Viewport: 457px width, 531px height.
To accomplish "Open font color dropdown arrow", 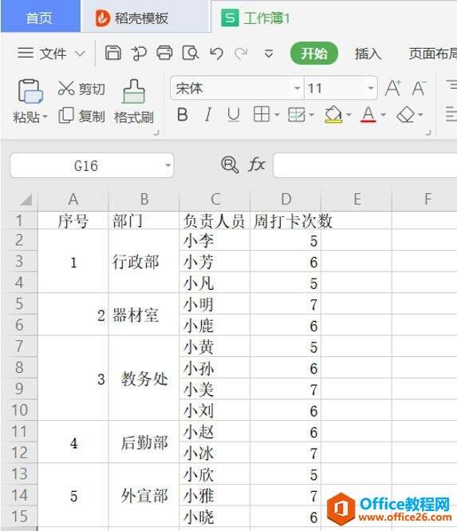I will (x=384, y=115).
